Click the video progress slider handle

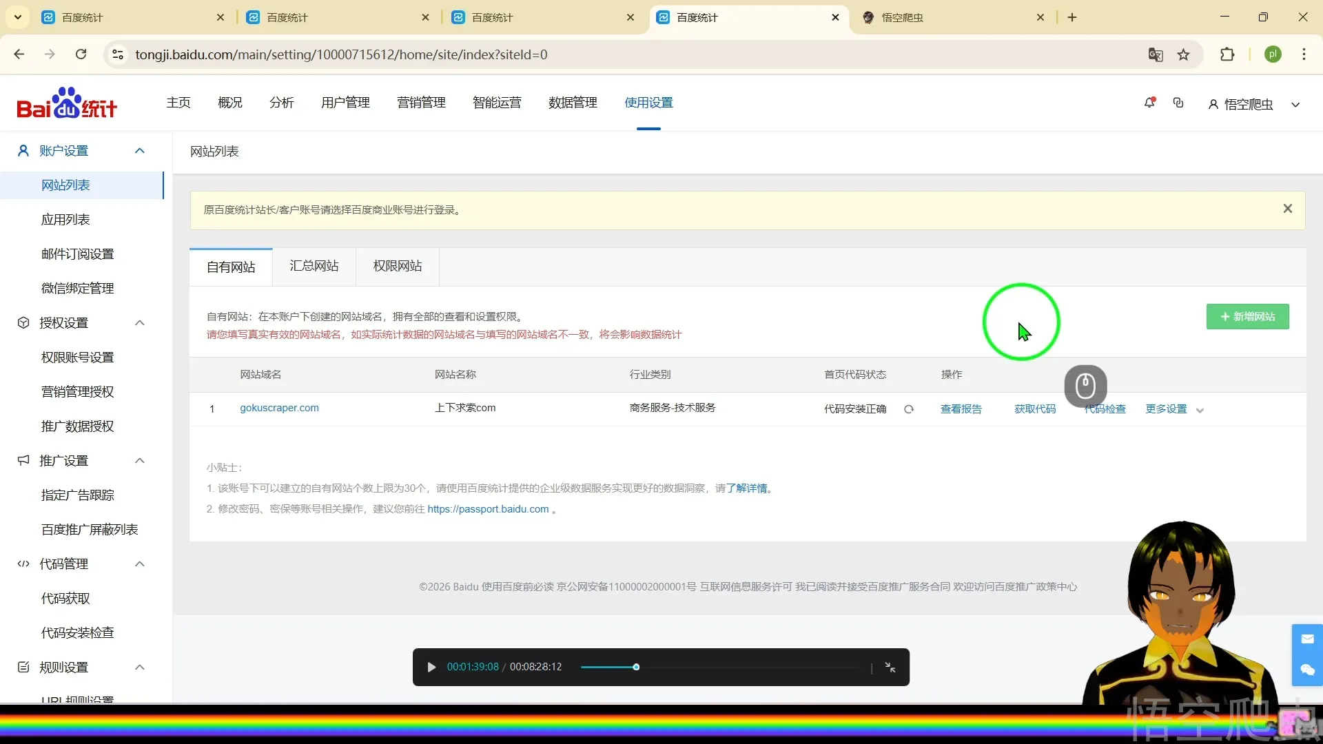pyautogui.click(x=636, y=667)
